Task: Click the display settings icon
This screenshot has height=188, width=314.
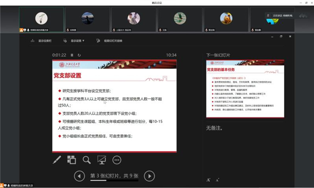Action: 65,41
